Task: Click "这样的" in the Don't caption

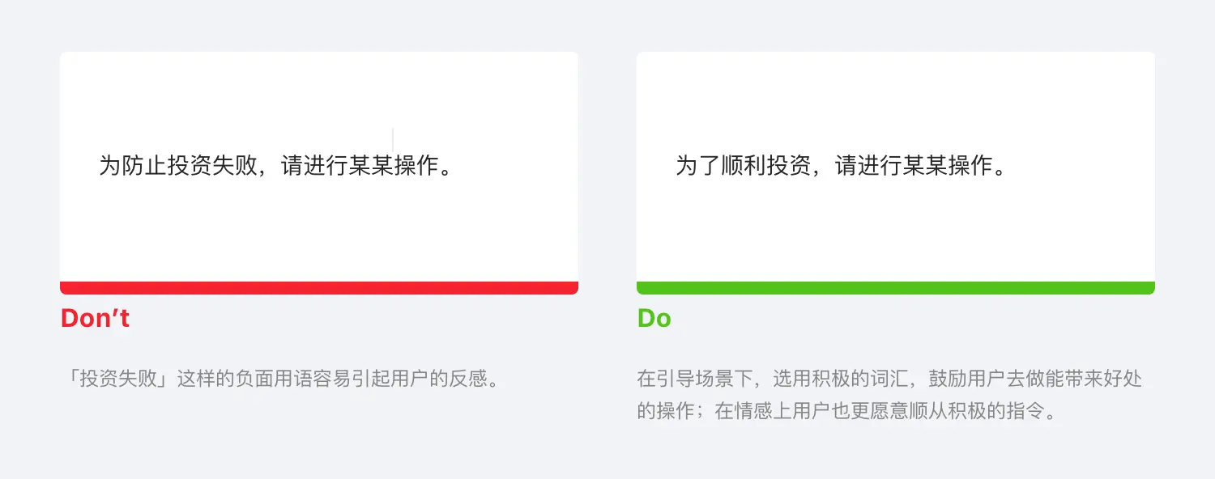Action: [x=206, y=378]
